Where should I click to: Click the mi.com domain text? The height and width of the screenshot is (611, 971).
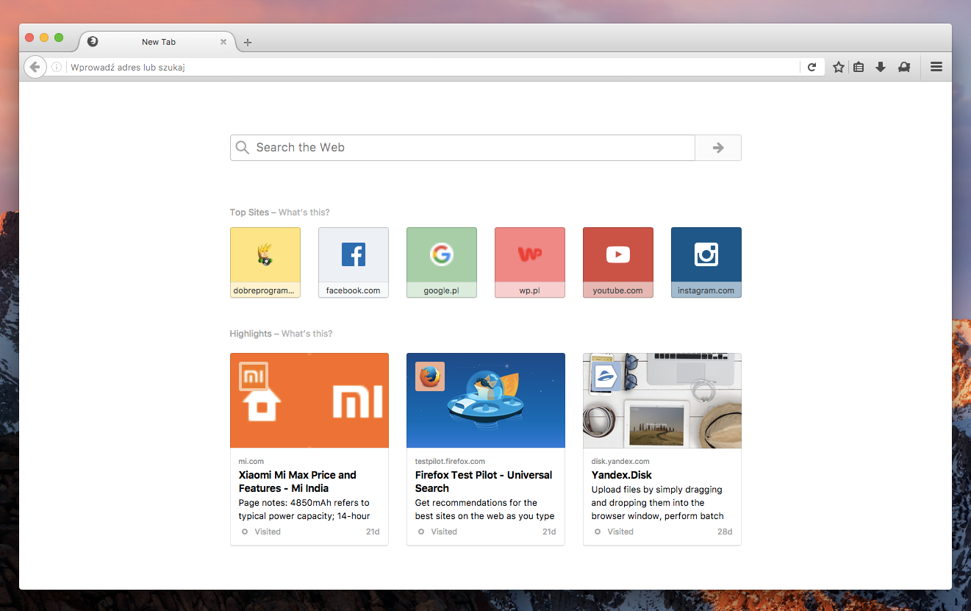coord(251,462)
